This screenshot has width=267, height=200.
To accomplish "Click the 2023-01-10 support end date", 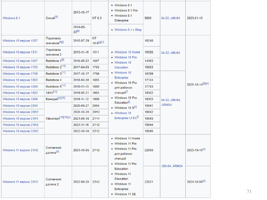I will 195,18.
